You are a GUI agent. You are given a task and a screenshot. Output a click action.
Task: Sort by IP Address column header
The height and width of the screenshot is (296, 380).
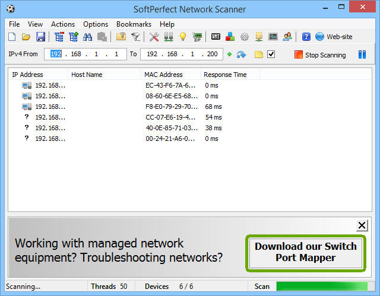(x=38, y=75)
